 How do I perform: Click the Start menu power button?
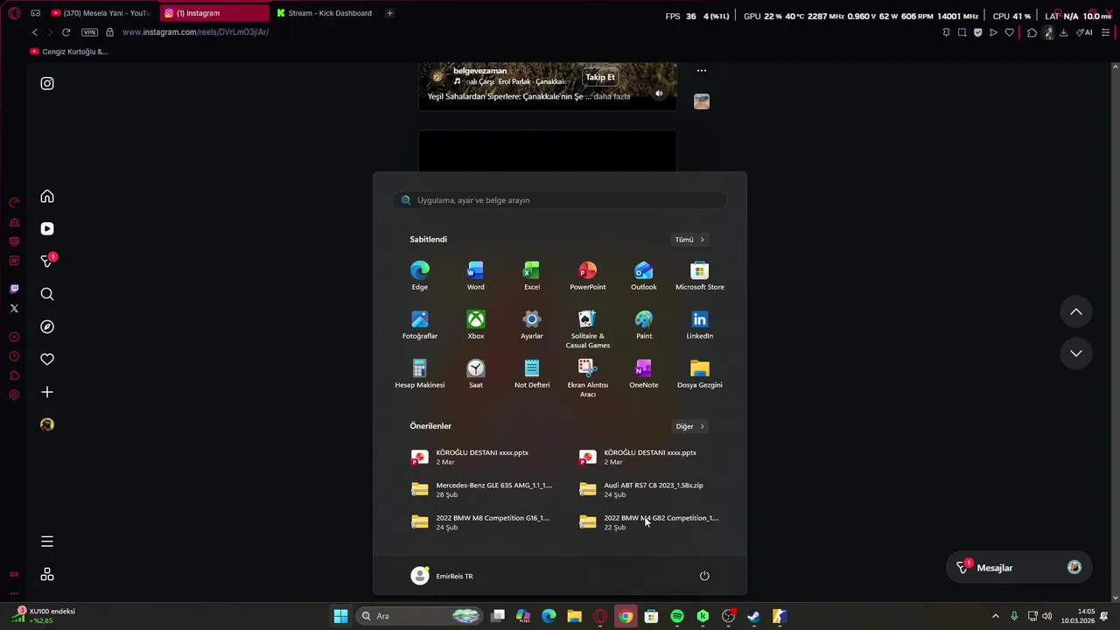coord(704,576)
